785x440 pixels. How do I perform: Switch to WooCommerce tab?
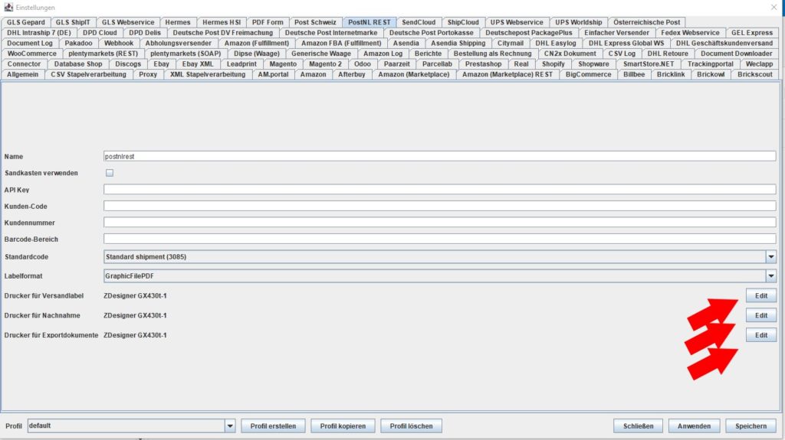pyautogui.click(x=32, y=54)
